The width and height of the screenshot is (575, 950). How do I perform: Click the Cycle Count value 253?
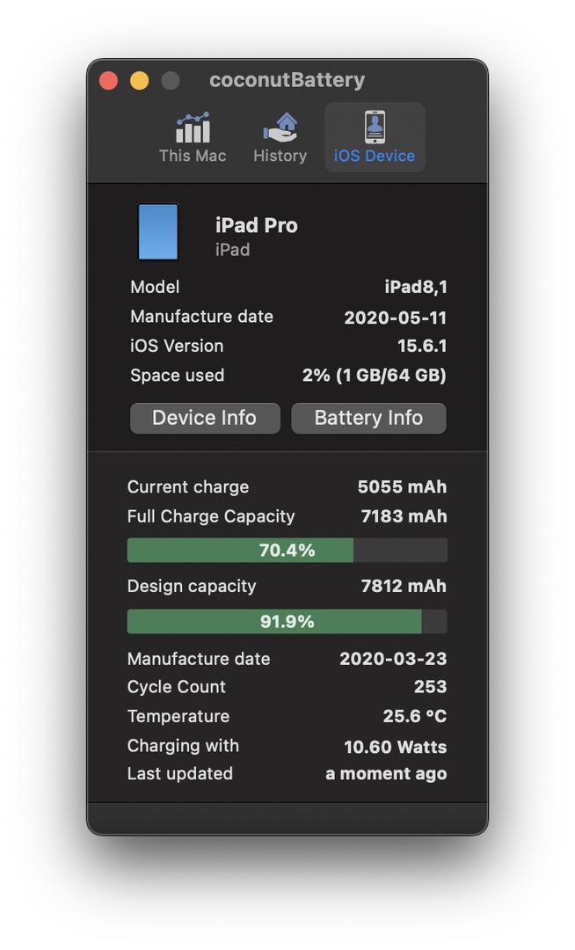tap(430, 686)
